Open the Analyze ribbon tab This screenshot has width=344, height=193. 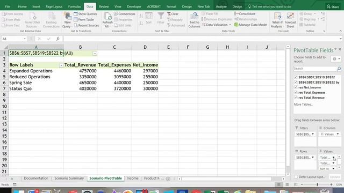(x=221, y=6)
